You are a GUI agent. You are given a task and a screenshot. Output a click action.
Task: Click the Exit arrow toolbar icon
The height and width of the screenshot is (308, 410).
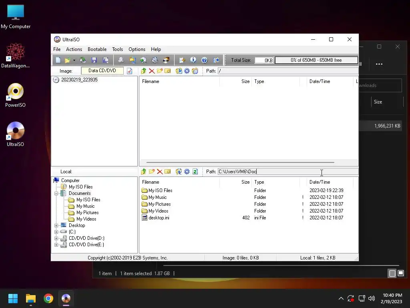click(216, 60)
